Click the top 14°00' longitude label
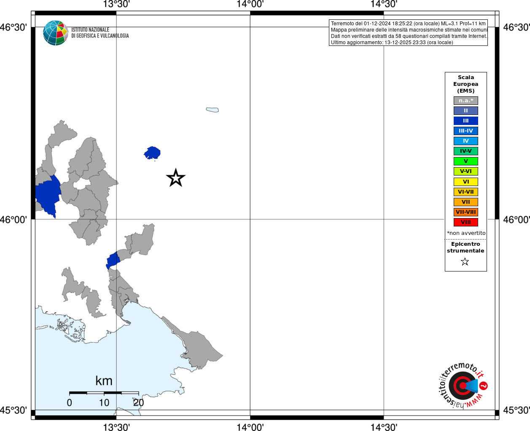This screenshot has height=431, width=530. (250, 4)
